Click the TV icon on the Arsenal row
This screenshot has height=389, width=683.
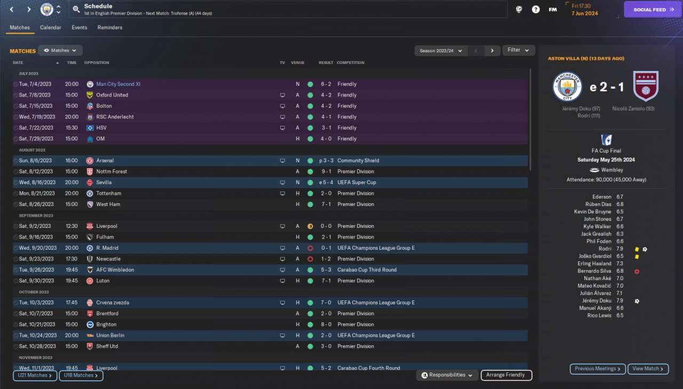tap(282, 161)
